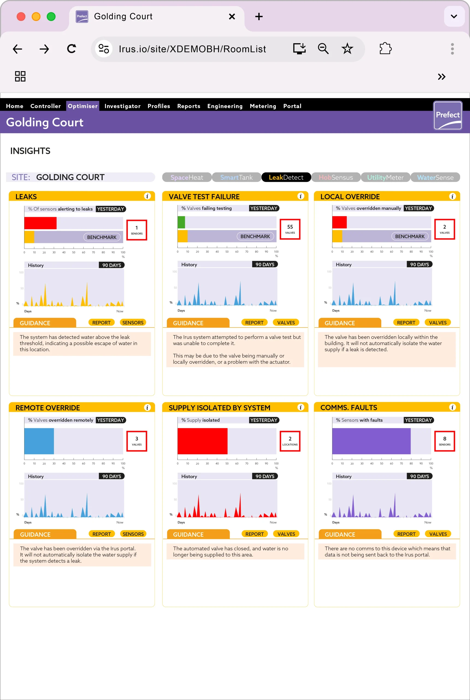The width and height of the screenshot is (470, 700).
Task: Click the info icon on LEAKS card
Action: (x=147, y=196)
